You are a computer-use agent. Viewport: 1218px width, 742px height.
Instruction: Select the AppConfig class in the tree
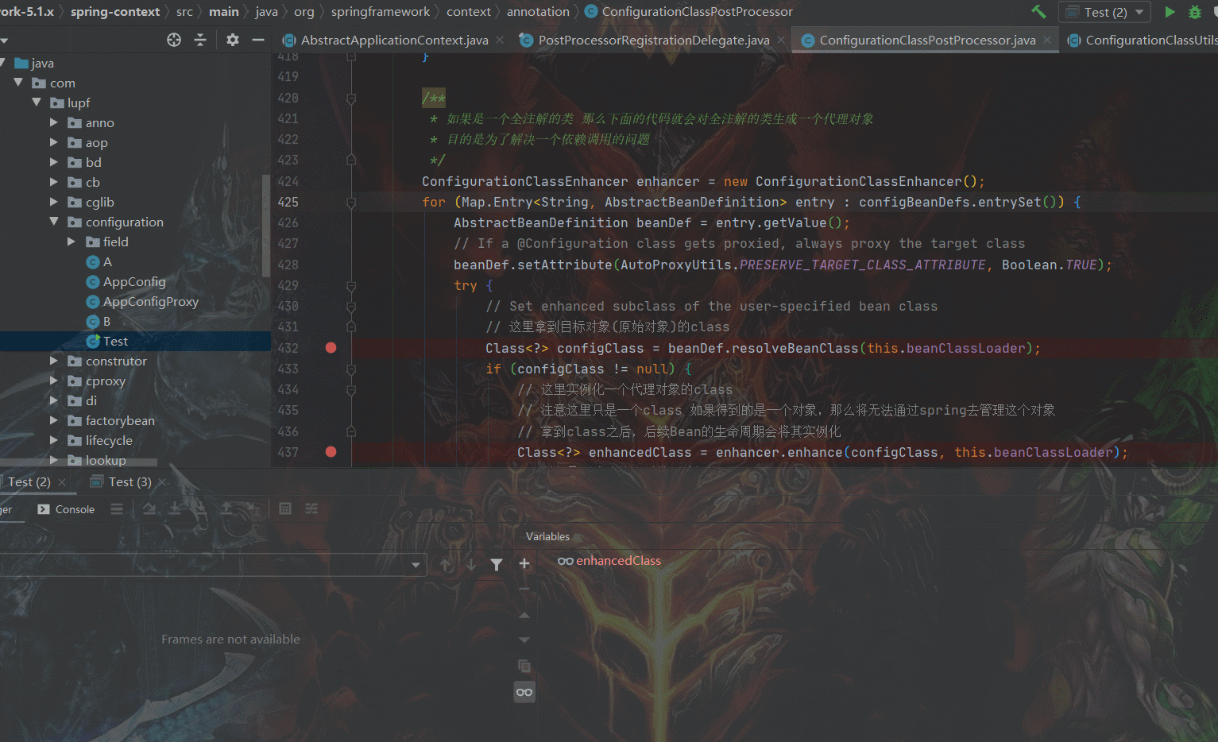pos(134,281)
